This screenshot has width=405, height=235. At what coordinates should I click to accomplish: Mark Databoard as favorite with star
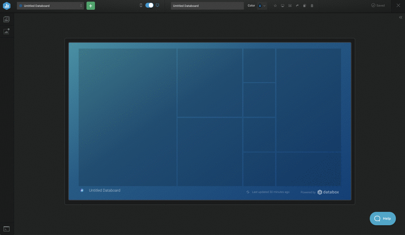pos(275,6)
